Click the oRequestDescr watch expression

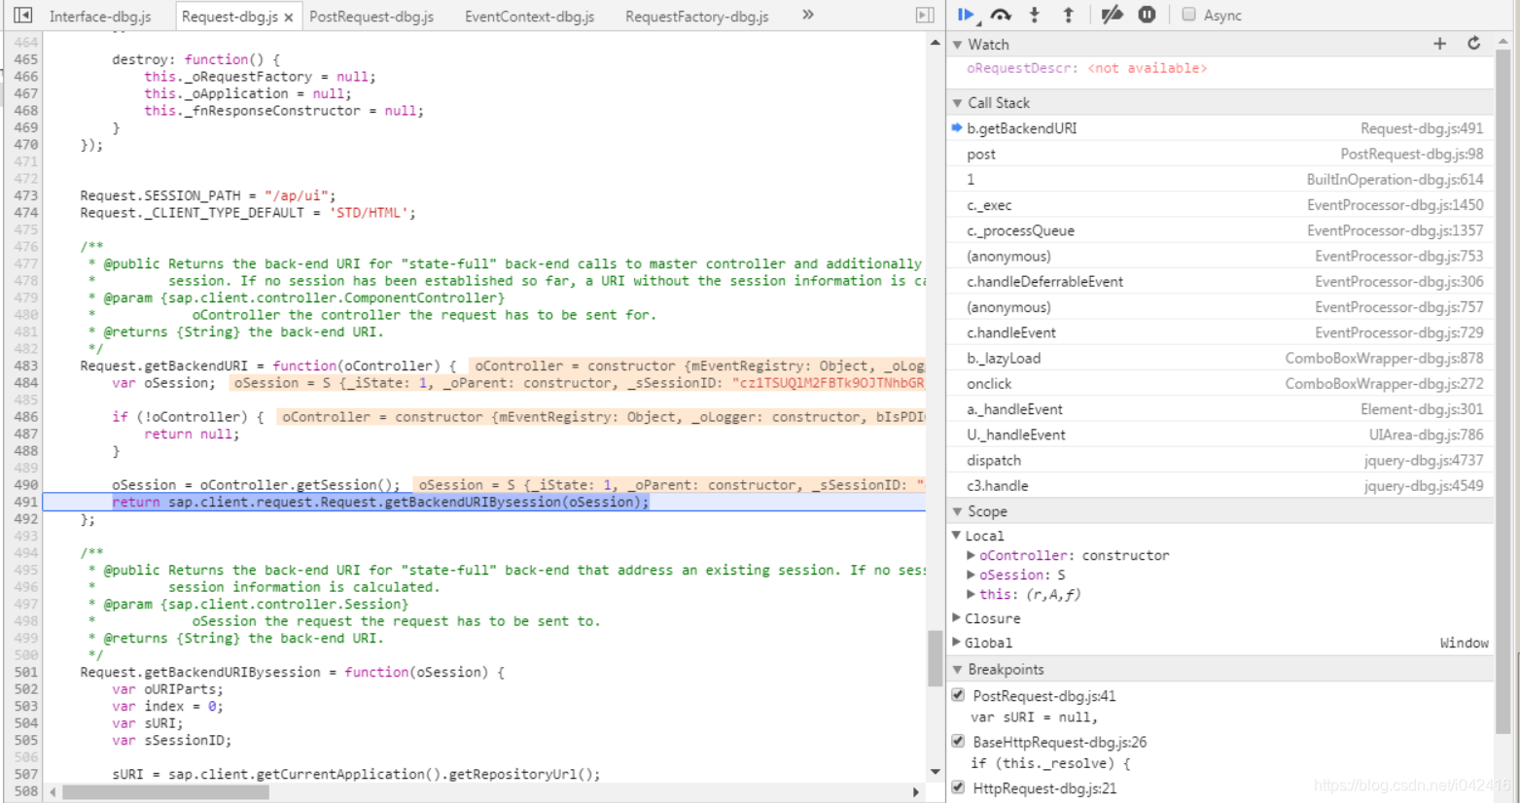point(1086,68)
